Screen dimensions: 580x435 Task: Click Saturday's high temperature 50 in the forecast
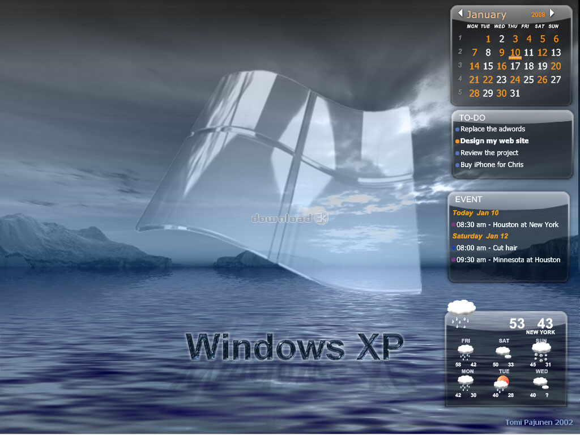[496, 365]
